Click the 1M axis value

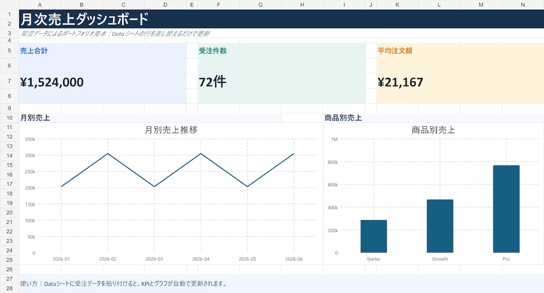tap(334, 139)
